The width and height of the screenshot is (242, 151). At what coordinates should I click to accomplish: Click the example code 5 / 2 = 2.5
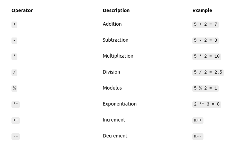(x=208, y=73)
